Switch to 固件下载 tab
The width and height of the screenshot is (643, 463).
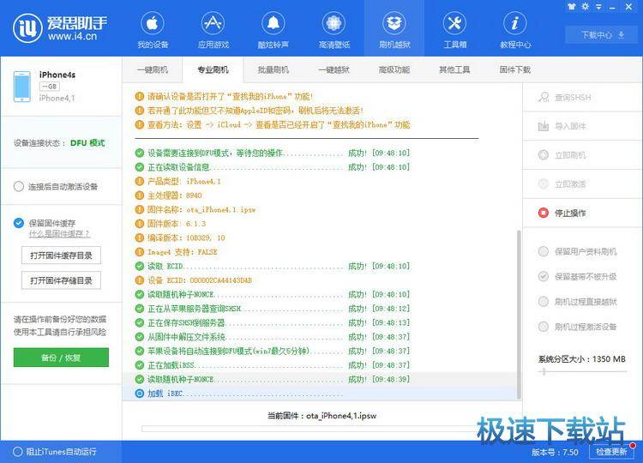[515, 69]
